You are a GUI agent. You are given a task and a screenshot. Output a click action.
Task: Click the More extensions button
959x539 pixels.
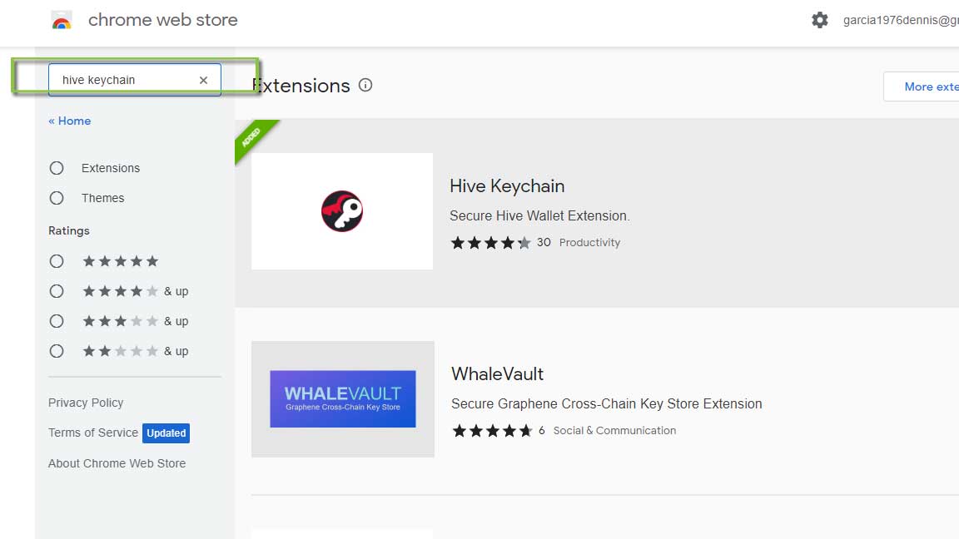[921, 87]
